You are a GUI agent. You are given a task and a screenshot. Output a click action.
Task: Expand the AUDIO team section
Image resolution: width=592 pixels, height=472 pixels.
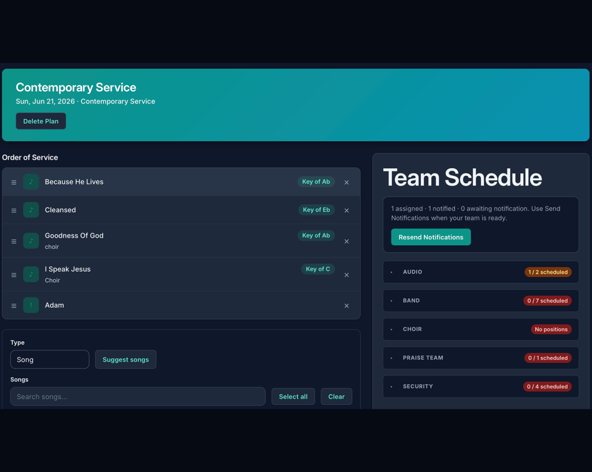[x=480, y=272]
